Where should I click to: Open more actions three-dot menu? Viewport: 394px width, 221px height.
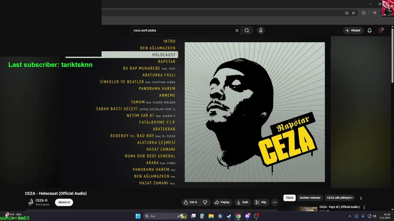click(275, 202)
